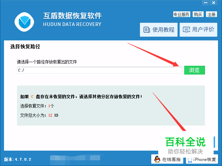Click the 选择恢复文件: 1个 line

pyautogui.click(x=37, y=106)
